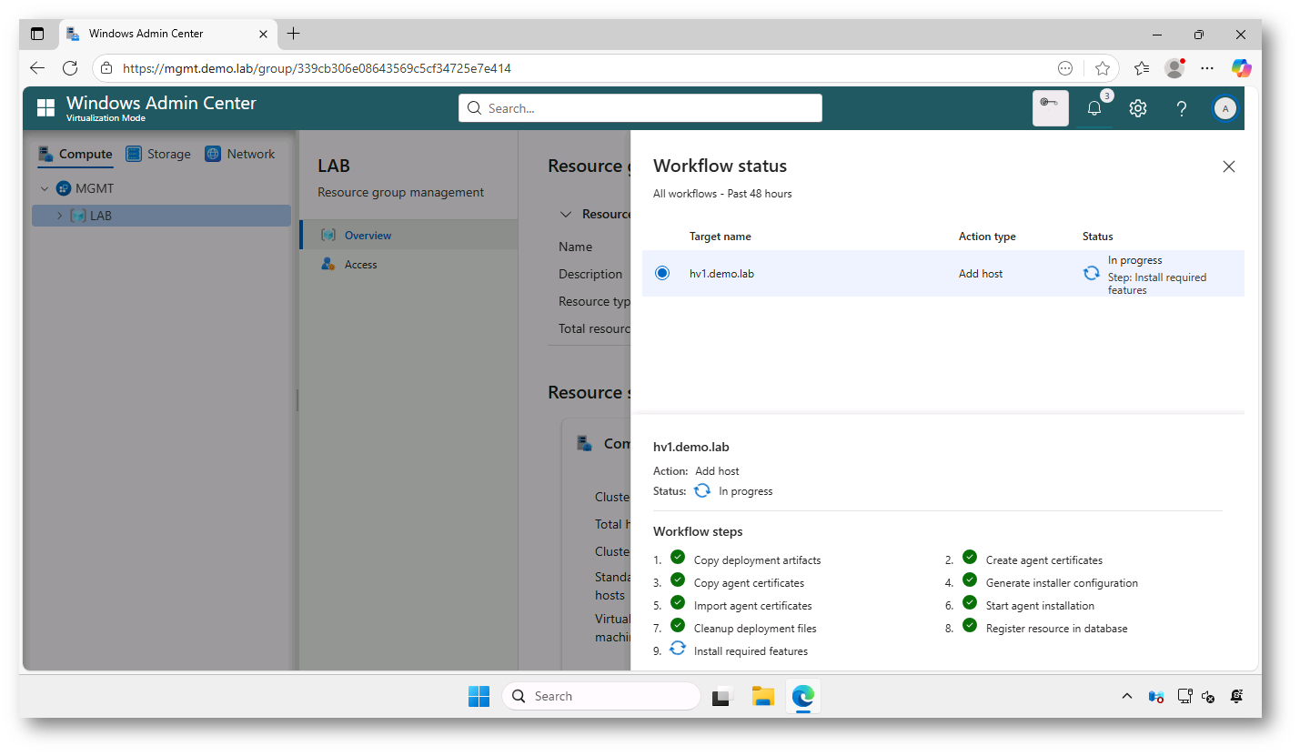The image size is (1300, 756).
Task: Collapse the MGMT tree node
Action: (x=44, y=189)
